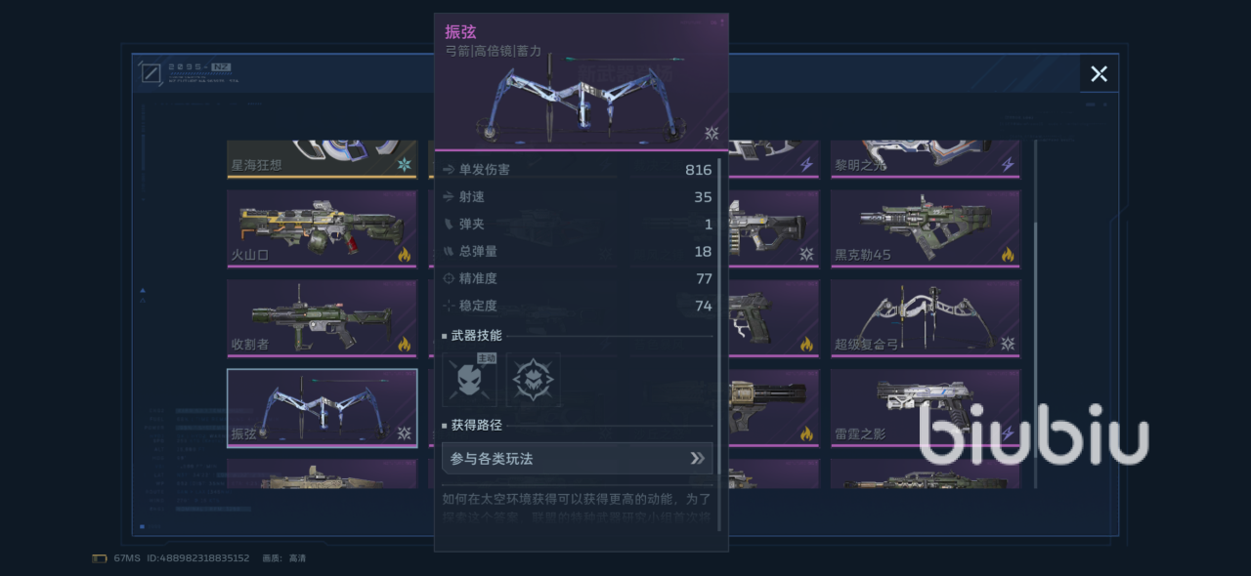
Task: Click the second weapon skill icon
Action: [x=533, y=380]
